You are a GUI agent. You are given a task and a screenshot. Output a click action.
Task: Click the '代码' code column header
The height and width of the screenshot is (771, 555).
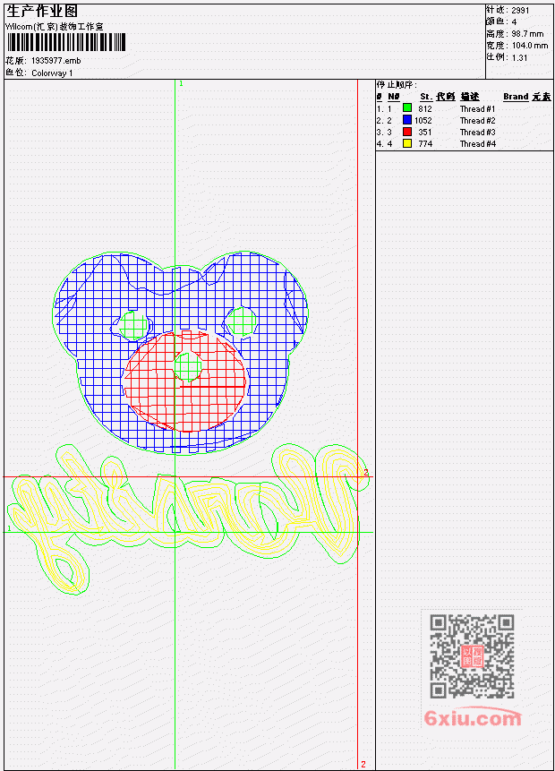point(446,97)
